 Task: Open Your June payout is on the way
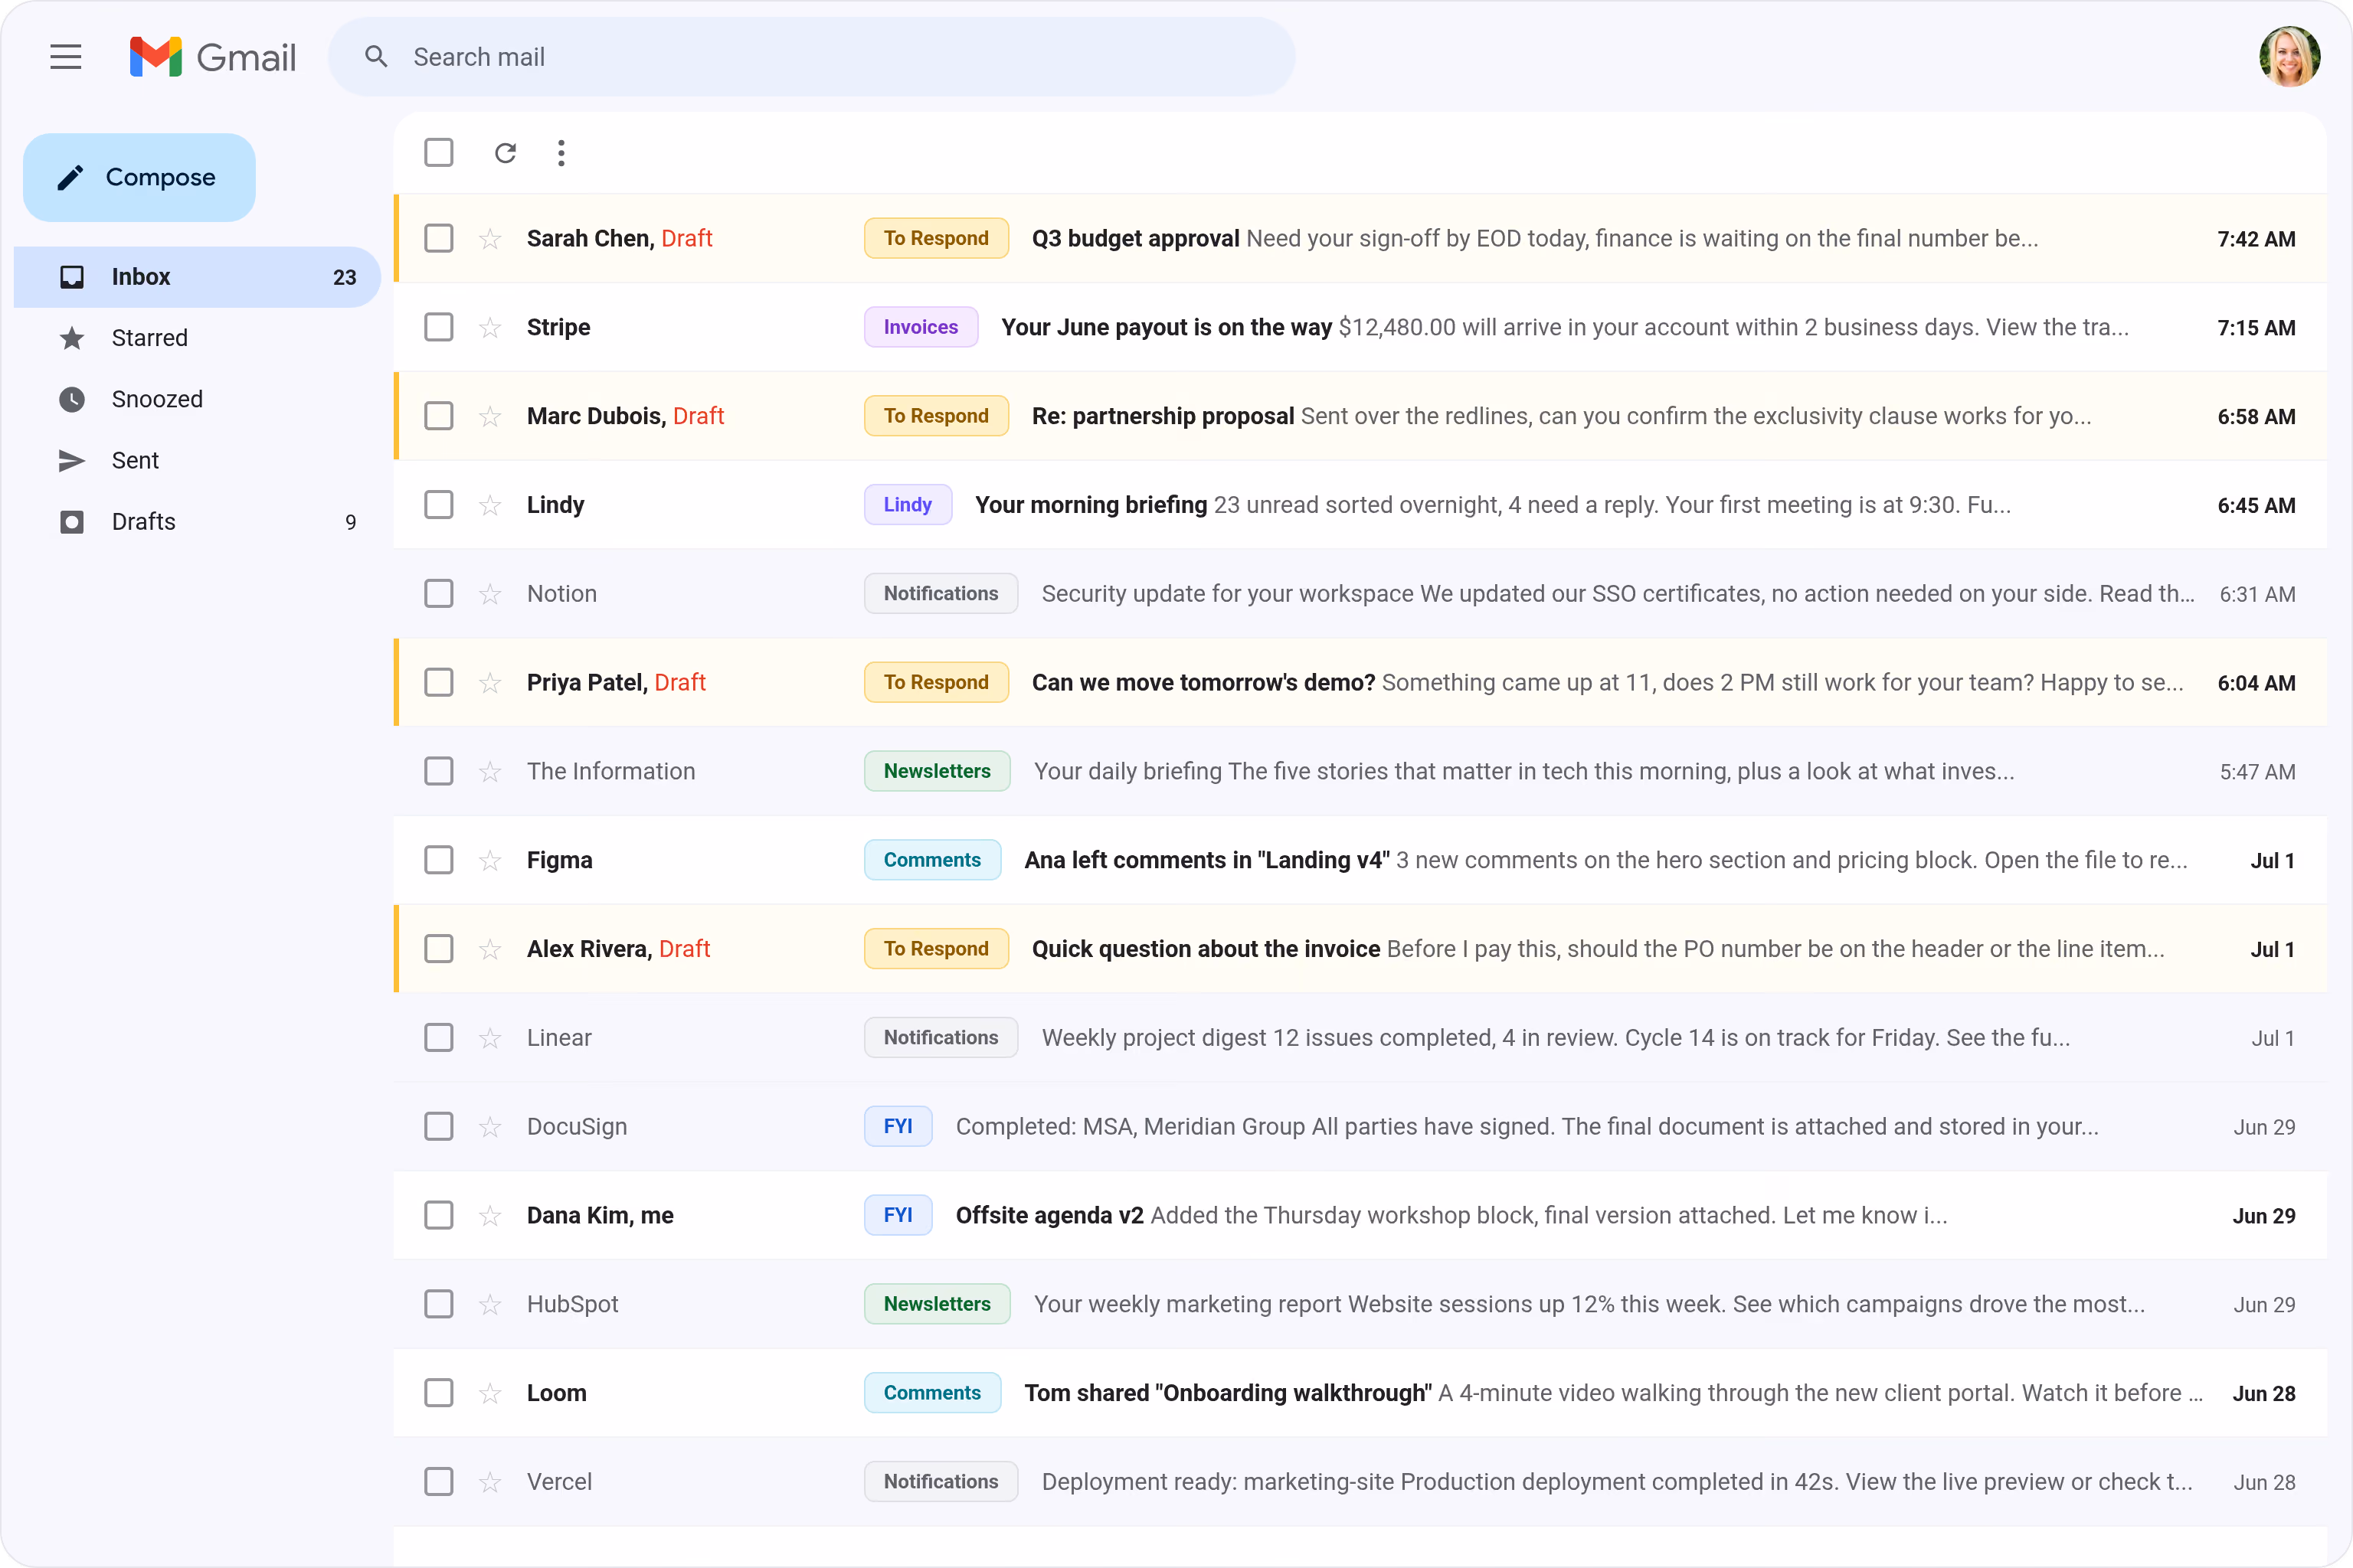click(x=1360, y=328)
